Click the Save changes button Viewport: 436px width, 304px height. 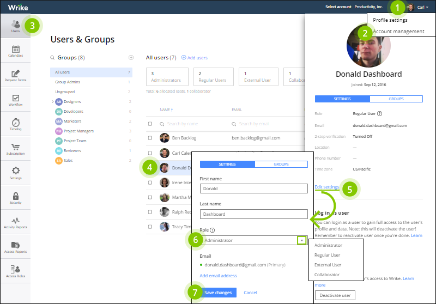coord(218,293)
